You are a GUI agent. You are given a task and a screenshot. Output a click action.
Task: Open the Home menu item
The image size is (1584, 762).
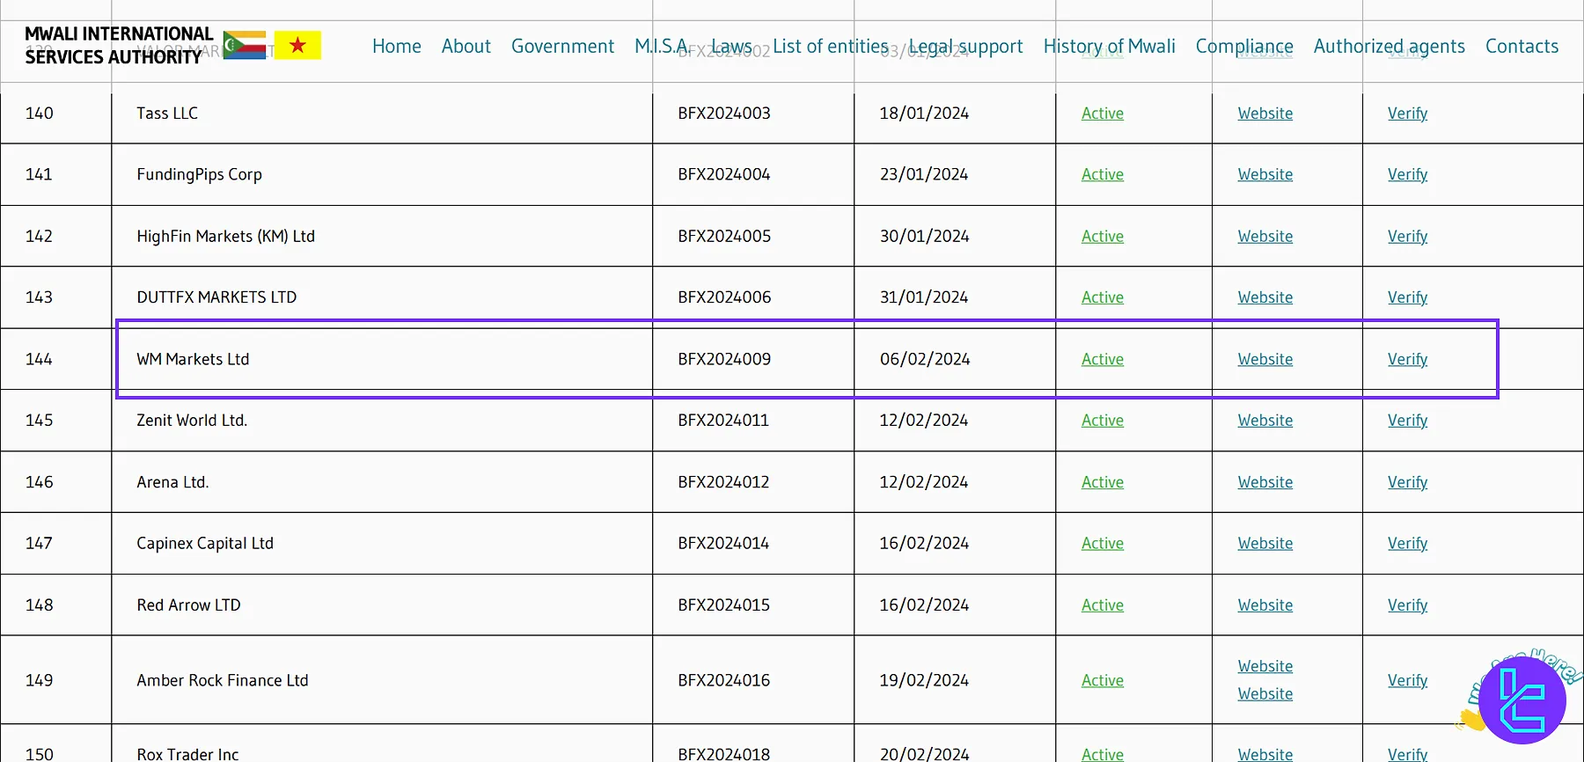tap(396, 46)
